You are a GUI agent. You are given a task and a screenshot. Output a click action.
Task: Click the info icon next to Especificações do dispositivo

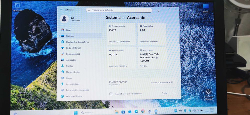point(111,94)
